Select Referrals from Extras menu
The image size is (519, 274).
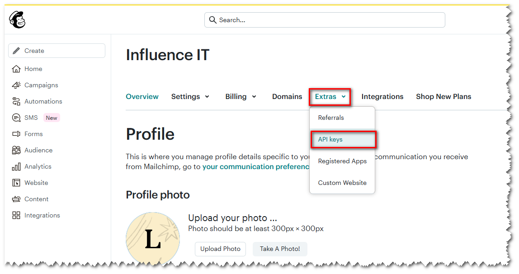(342, 118)
